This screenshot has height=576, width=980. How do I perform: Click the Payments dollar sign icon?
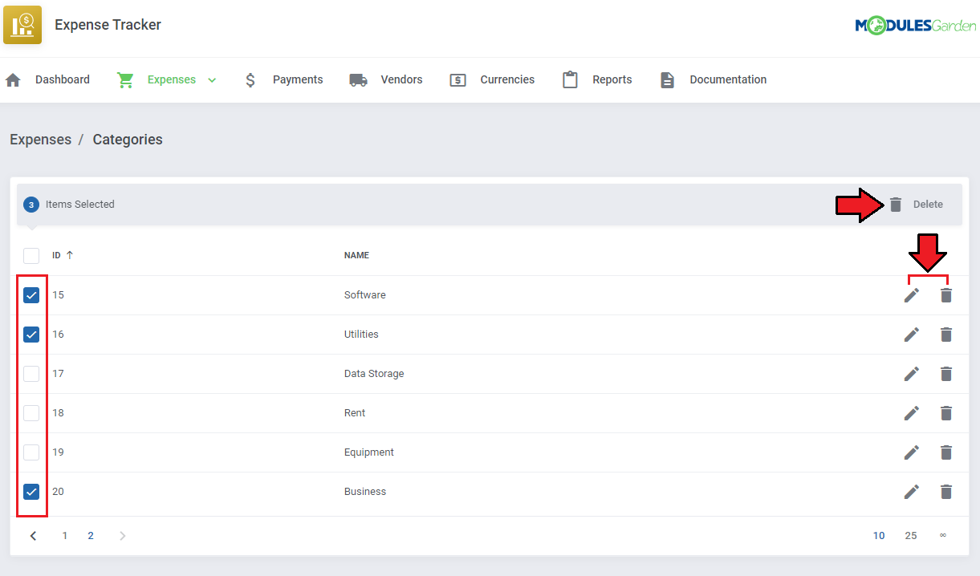pyautogui.click(x=250, y=80)
